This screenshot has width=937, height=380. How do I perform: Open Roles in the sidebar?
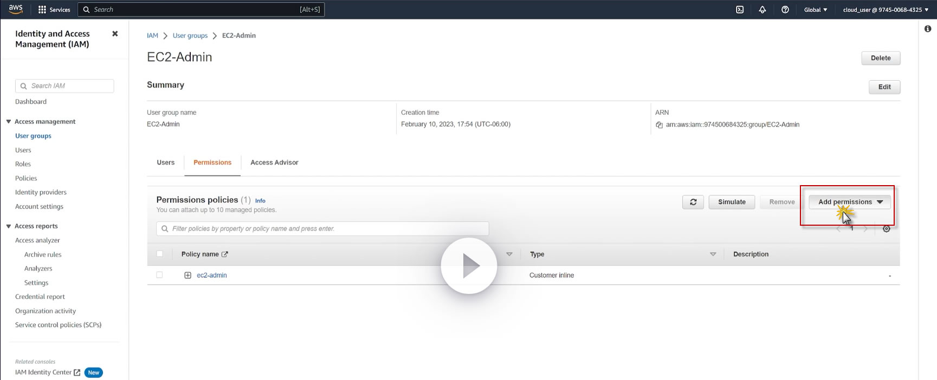23,164
